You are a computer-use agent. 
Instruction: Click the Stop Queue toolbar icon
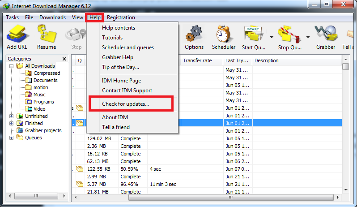point(289,34)
